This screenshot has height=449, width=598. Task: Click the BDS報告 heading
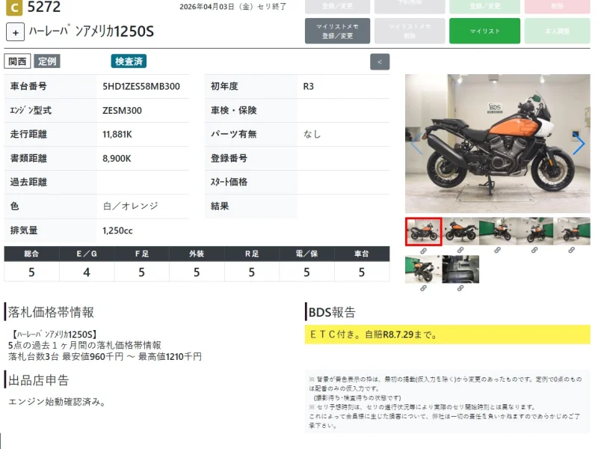coord(332,312)
